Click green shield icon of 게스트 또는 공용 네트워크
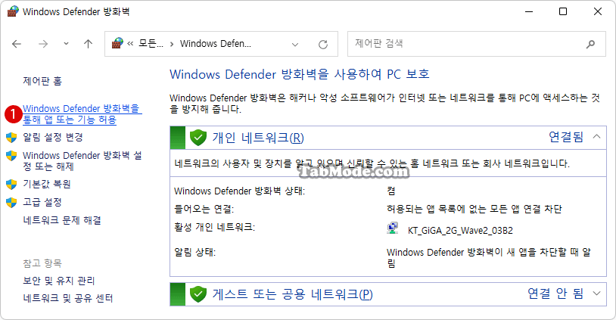The height and width of the screenshot is (320, 616). pos(198,294)
